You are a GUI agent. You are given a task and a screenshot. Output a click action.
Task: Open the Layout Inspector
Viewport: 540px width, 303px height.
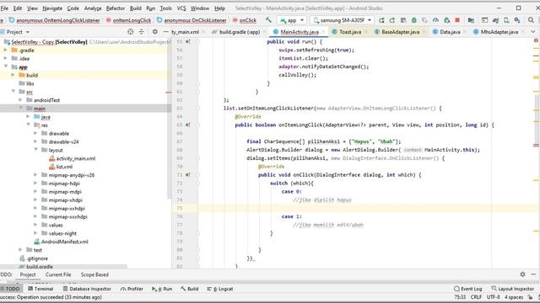click(x=513, y=289)
